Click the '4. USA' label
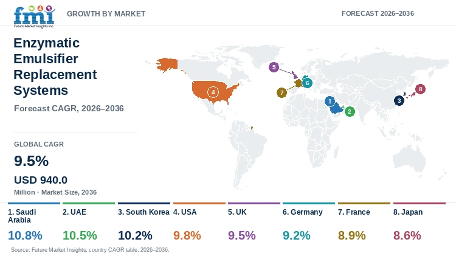 pos(185,212)
